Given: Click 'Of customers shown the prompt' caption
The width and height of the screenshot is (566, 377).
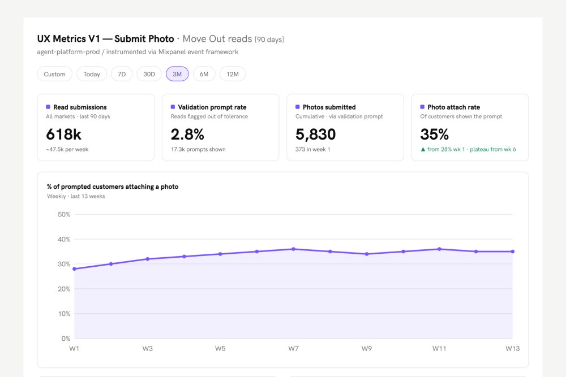Looking at the screenshot, I should coord(461,116).
